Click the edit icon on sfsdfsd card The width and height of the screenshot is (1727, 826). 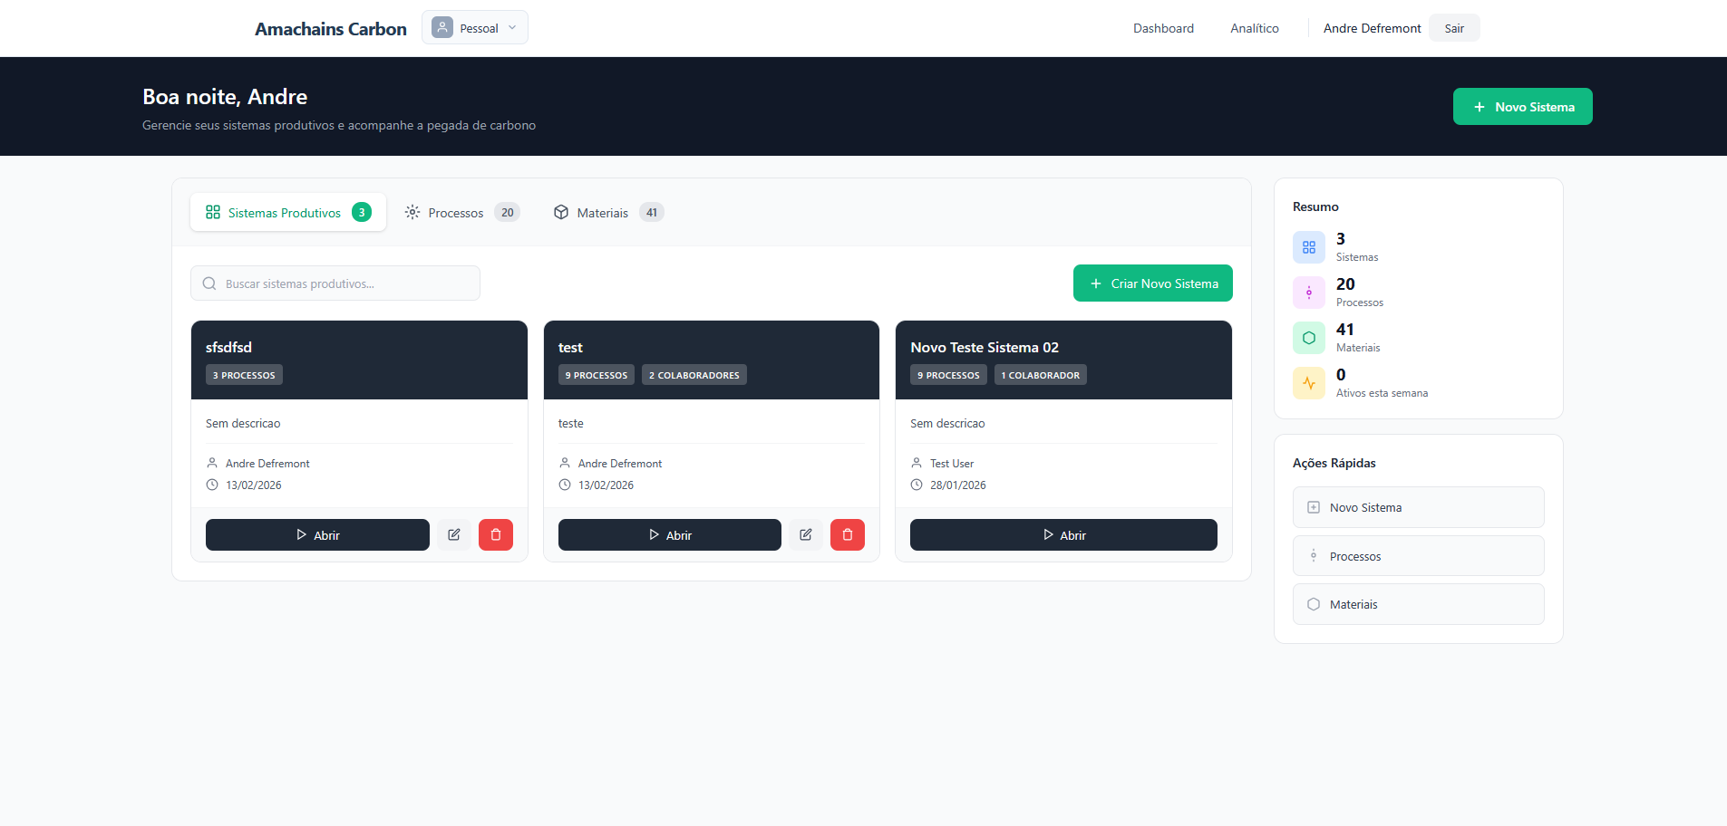coord(453,535)
